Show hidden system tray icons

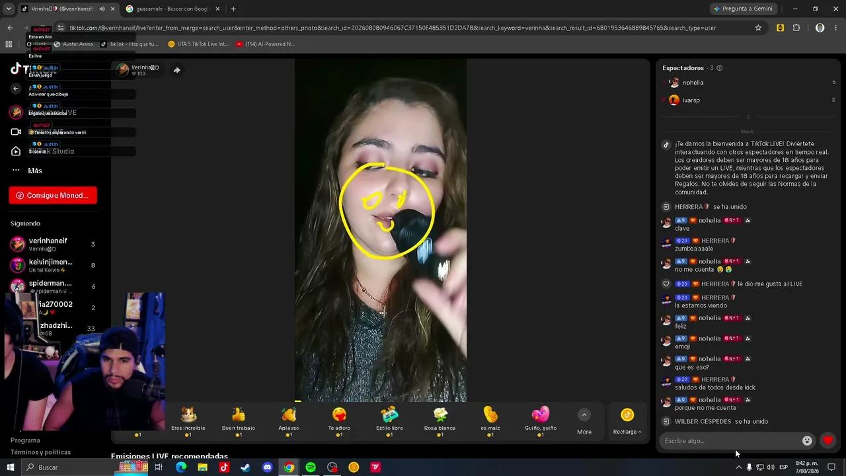(x=738, y=467)
